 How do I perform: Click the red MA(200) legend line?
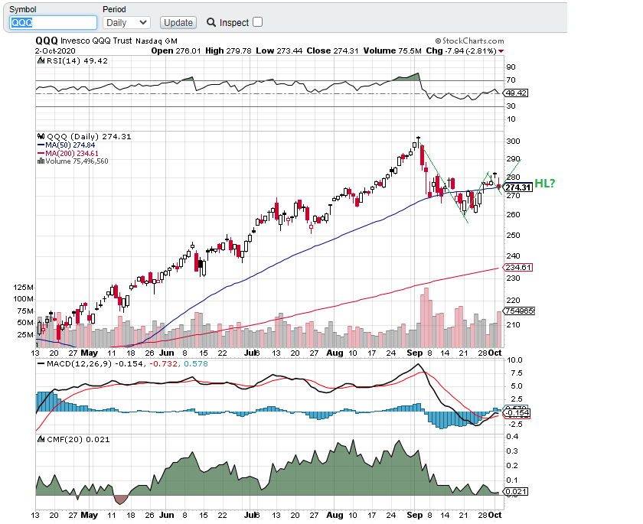[x=41, y=154]
